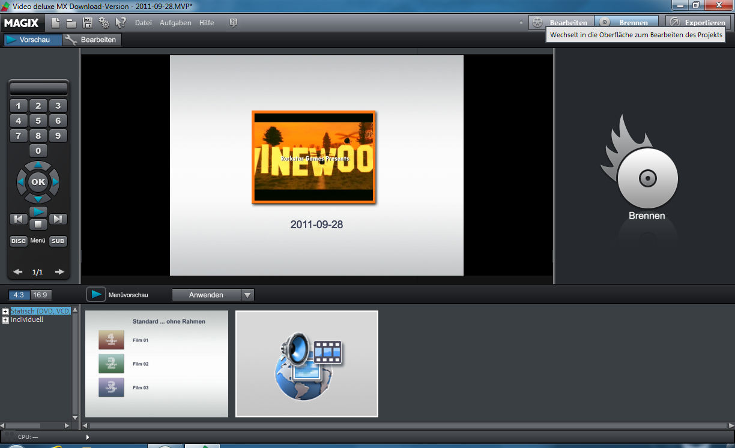This screenshot has height=448, width=735.
Task: Click the help book icon after Hilfe
Action: click(234, 23)
